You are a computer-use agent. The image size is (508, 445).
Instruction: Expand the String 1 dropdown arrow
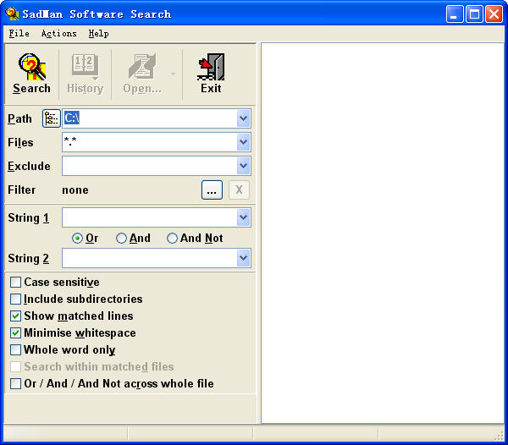[243, 218]
